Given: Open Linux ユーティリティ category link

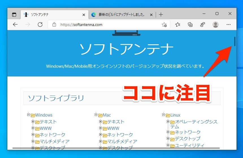Looking at the screenshot, I should click(x=190, y=146).
